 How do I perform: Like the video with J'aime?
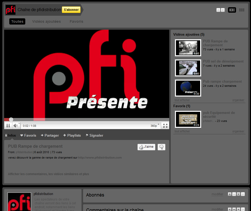click(x=146, y=147)
